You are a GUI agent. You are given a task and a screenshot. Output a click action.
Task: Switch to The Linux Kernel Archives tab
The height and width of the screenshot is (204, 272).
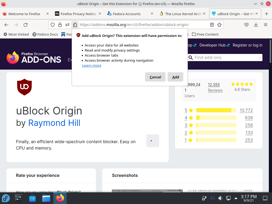[183, 14]
